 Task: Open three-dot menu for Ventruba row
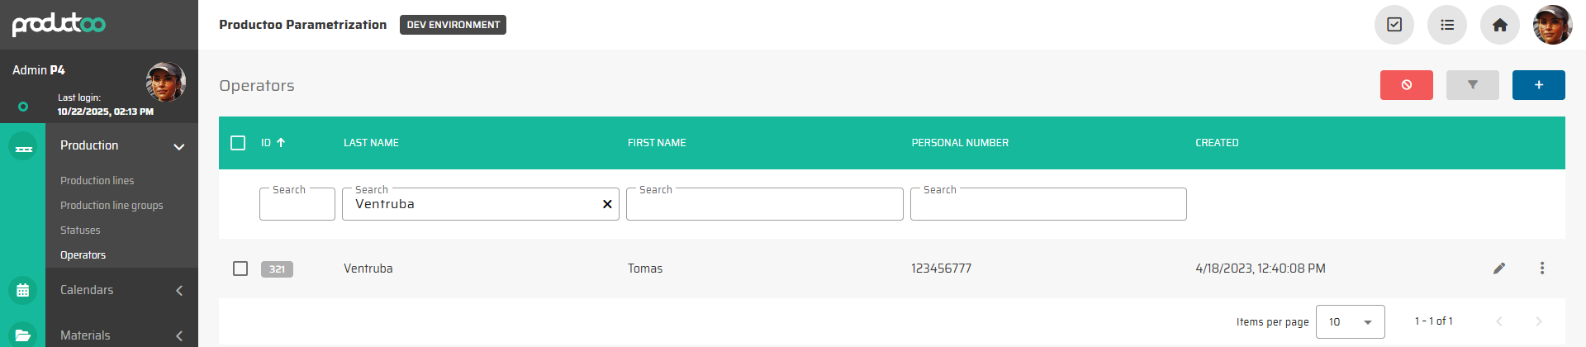[x=1541, y=269]
